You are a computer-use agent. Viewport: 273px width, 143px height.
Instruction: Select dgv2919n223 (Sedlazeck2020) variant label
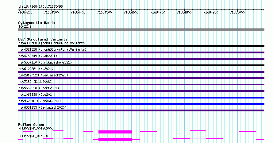[x=43, y=75]
